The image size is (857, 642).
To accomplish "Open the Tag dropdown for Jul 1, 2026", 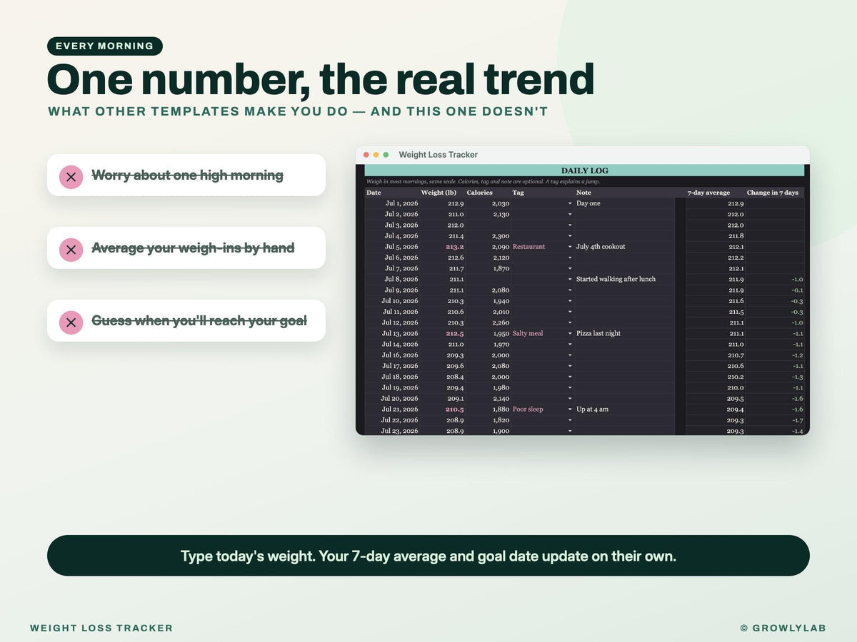I will pyautogui.click(x=570, y=203).
